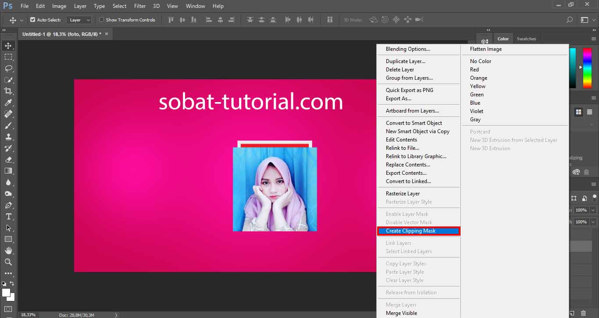Viewport: 599px width, 318px height.
Task: Check Show Transform Controls
Action: pos(101,19)
